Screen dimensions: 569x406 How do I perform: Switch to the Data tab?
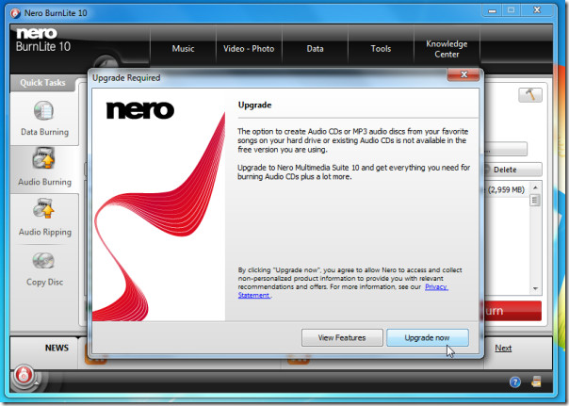coord(315,49)
